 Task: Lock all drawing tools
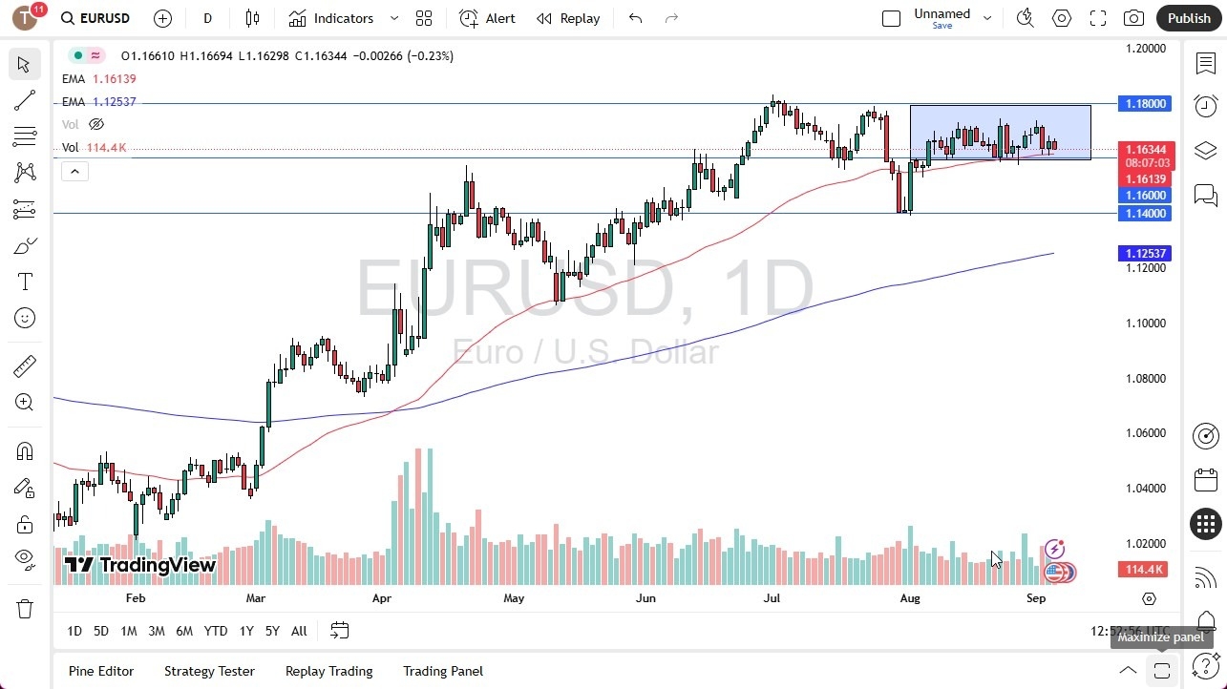pyautogui.click(x=25, y=523)
